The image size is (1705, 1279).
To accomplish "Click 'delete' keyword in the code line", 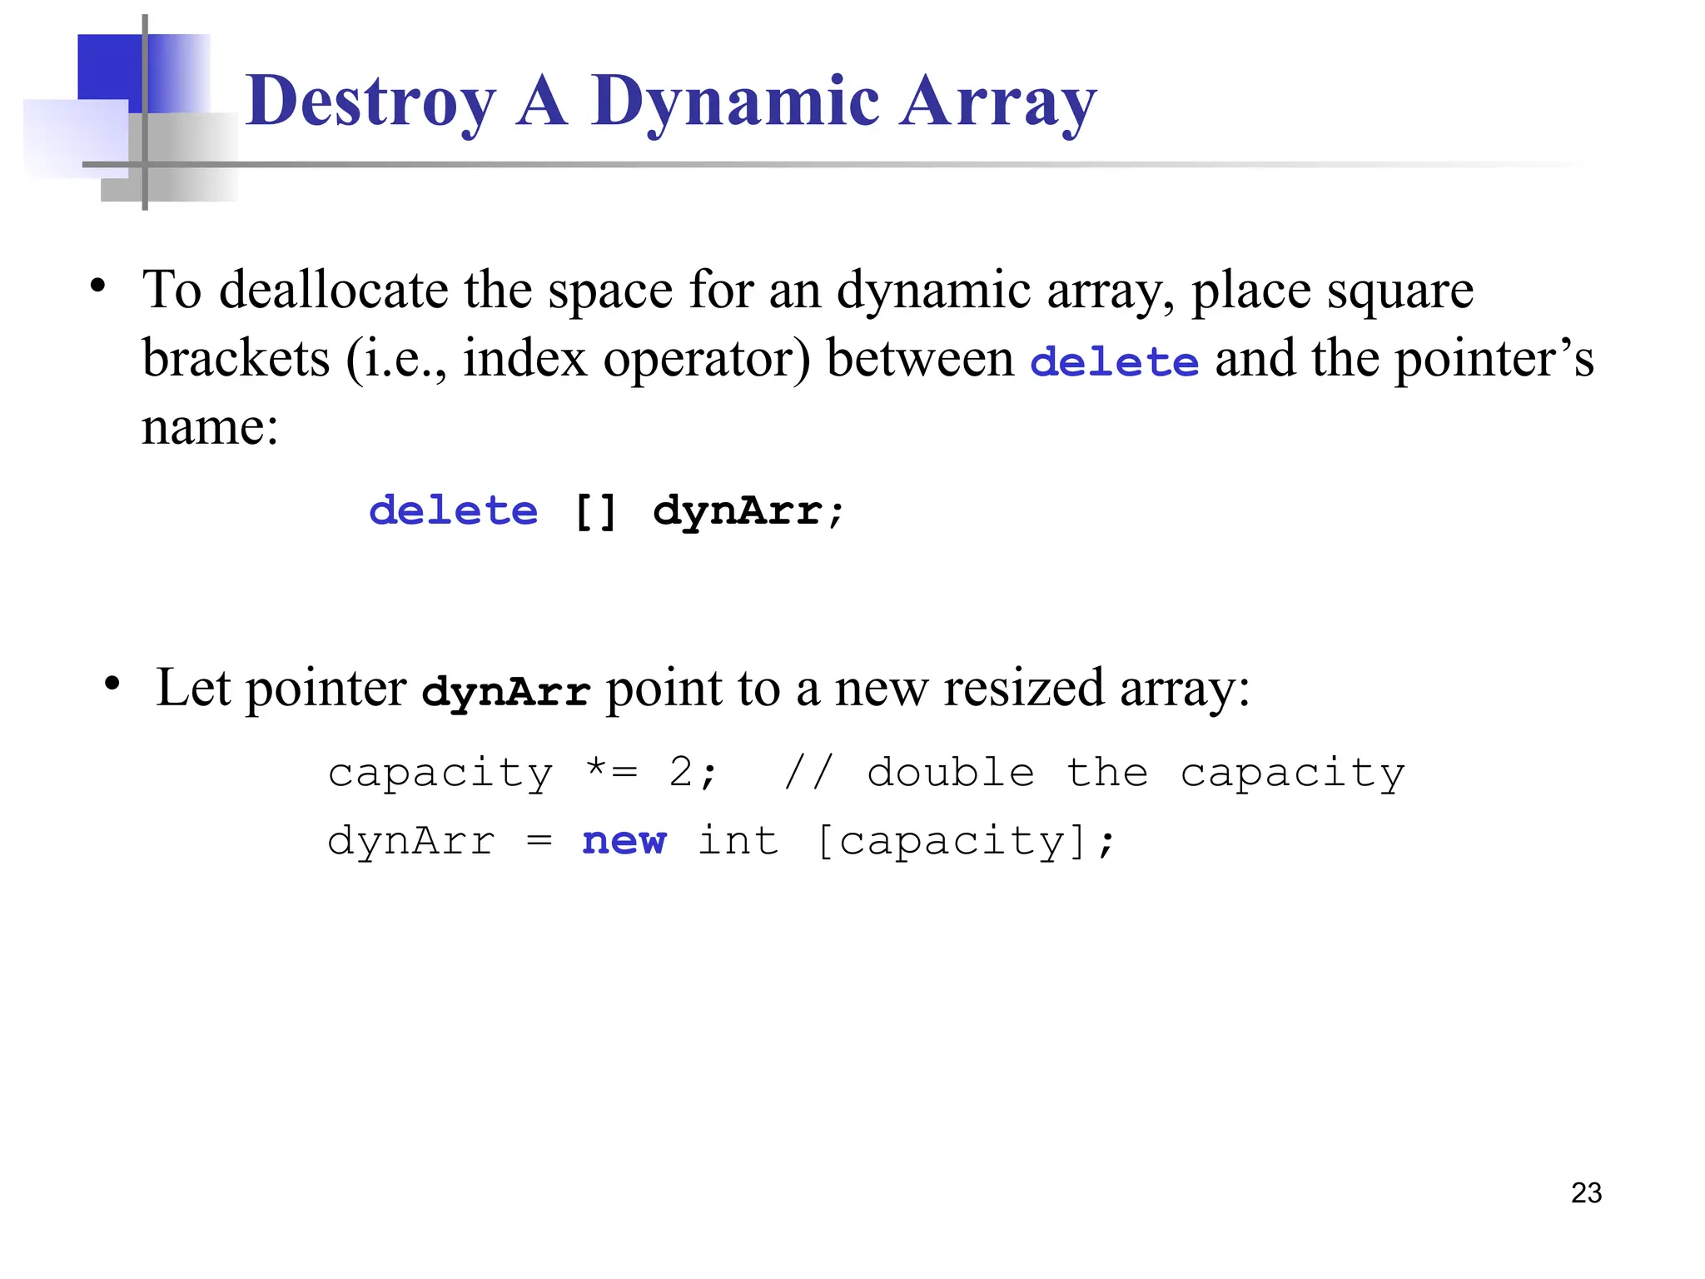I will 454,510.
